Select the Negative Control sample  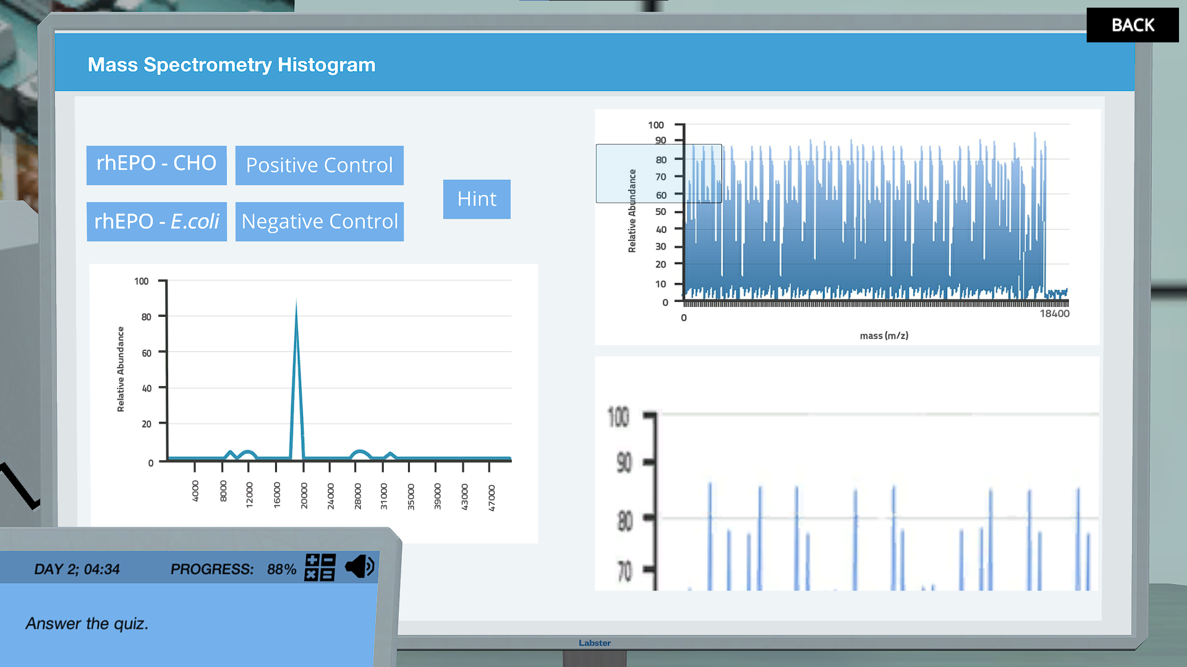(319, 222)
